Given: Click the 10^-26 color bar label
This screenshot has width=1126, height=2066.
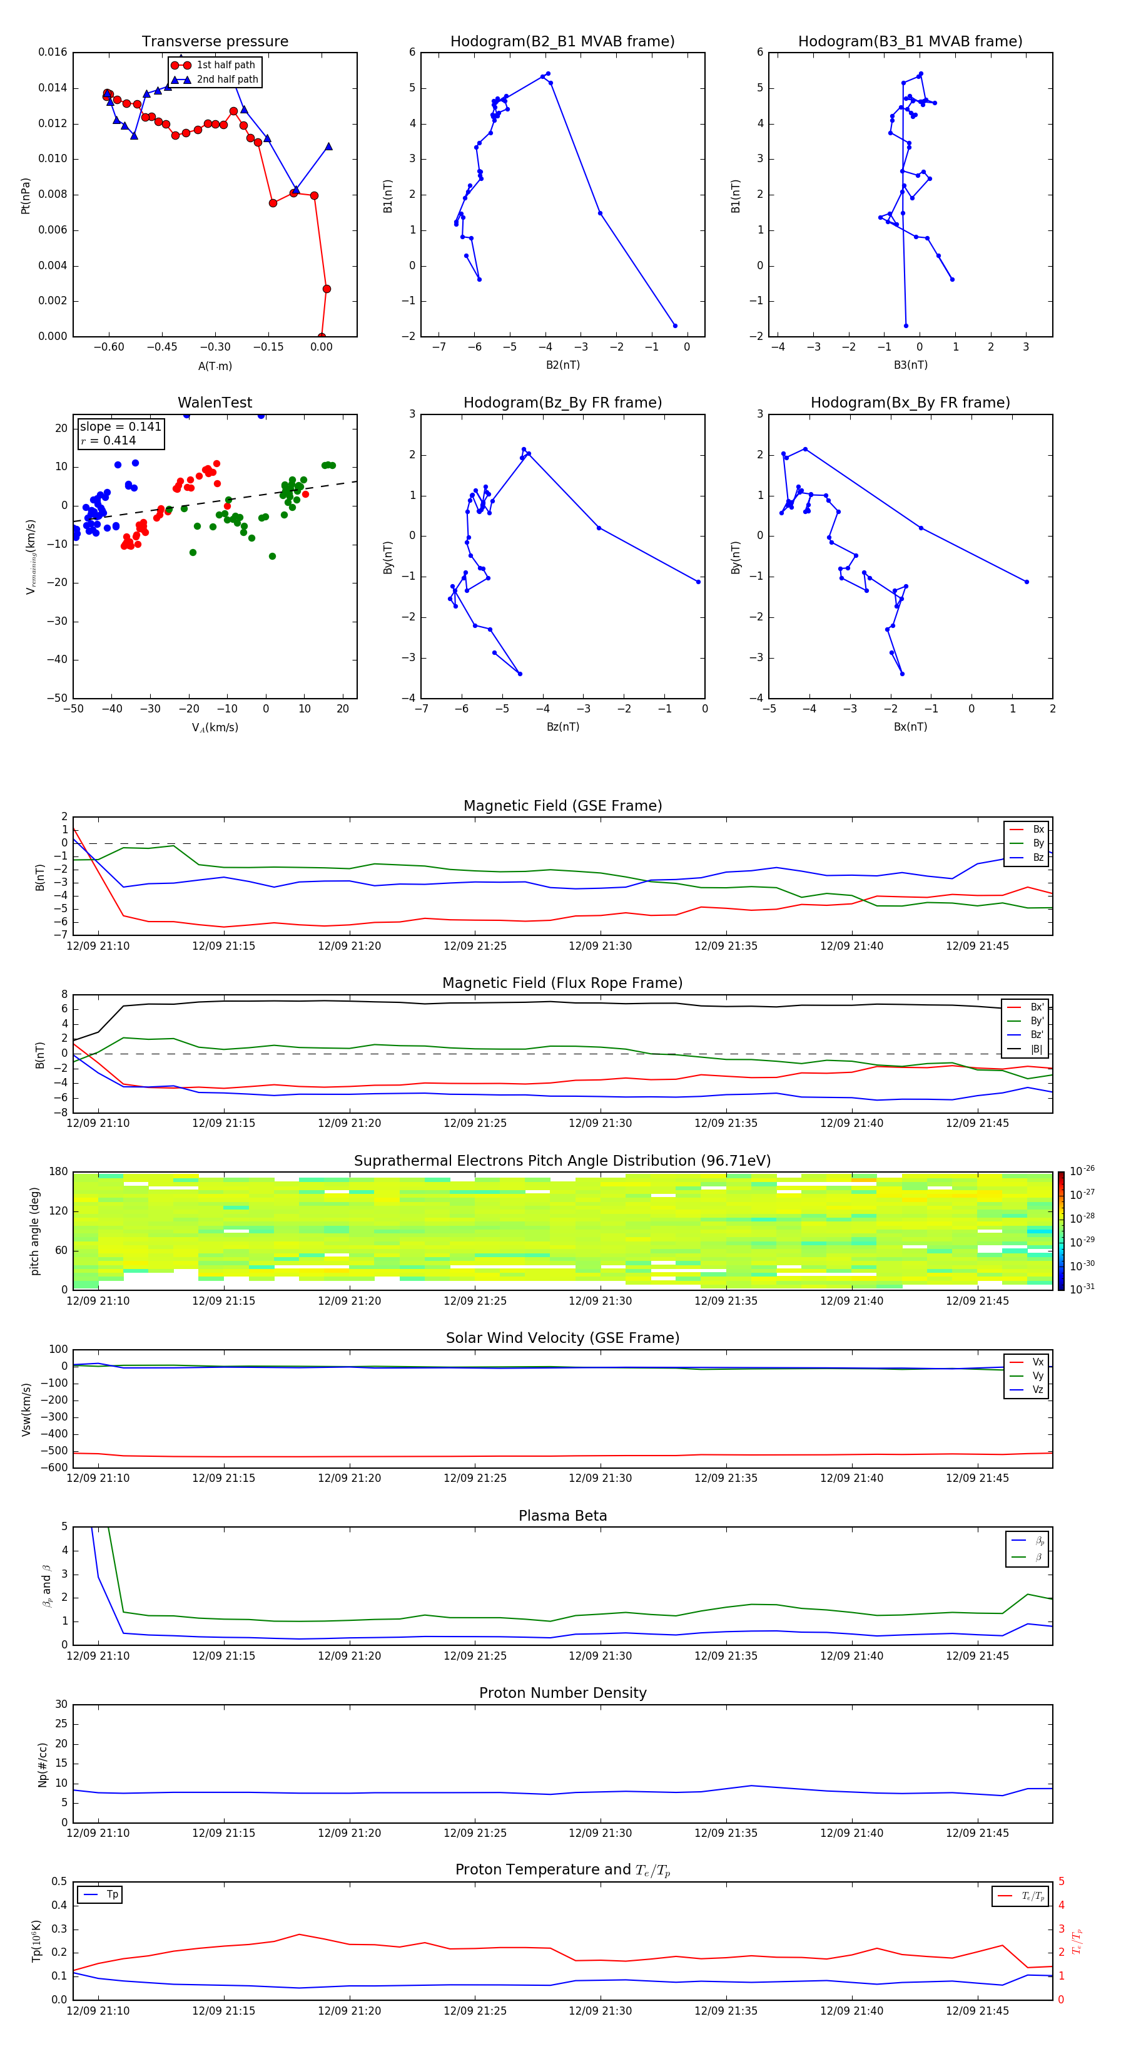Looking at the screenshot, I should 1082,1171.
